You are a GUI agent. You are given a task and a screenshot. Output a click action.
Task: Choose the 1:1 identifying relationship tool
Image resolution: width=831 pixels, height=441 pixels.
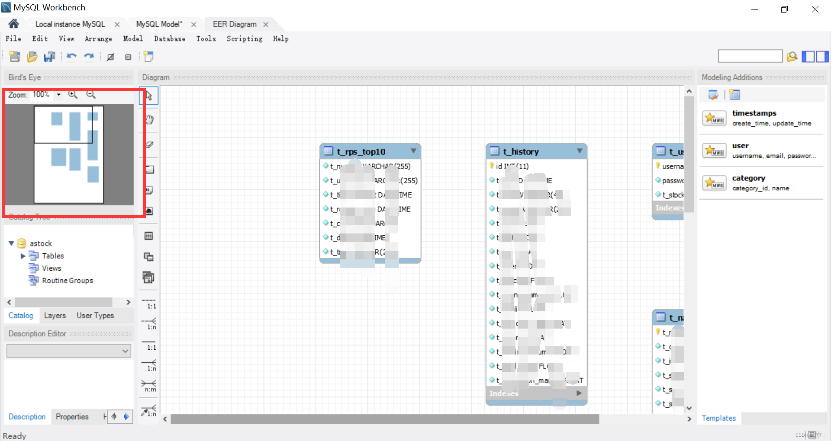point(149,345)
